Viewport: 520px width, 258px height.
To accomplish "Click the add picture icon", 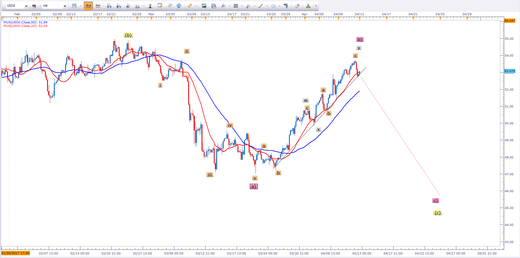I will (x=204, y=6).
